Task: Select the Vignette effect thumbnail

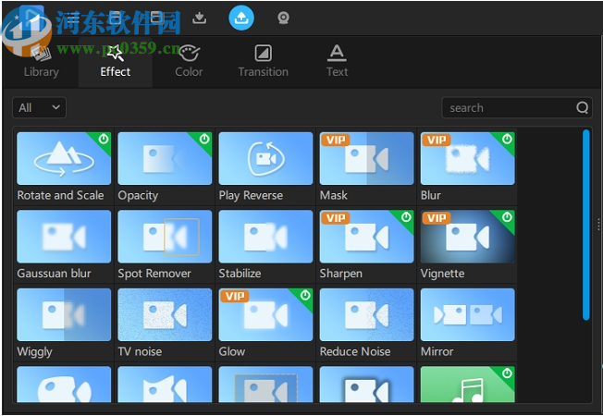Action: pos(468,237)
